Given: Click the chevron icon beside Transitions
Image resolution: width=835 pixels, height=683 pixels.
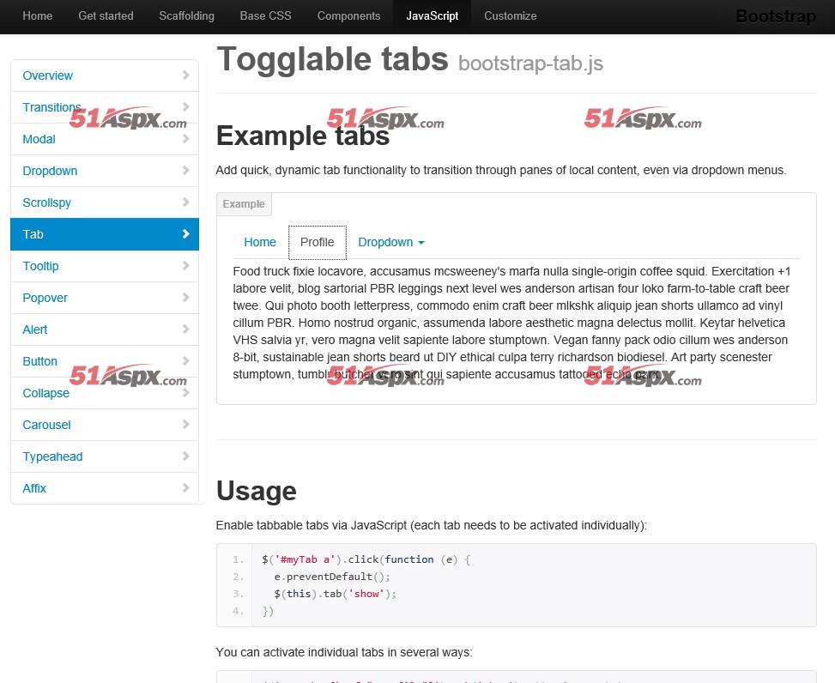Looking at the screenshot, I should (x=185, y=107).
